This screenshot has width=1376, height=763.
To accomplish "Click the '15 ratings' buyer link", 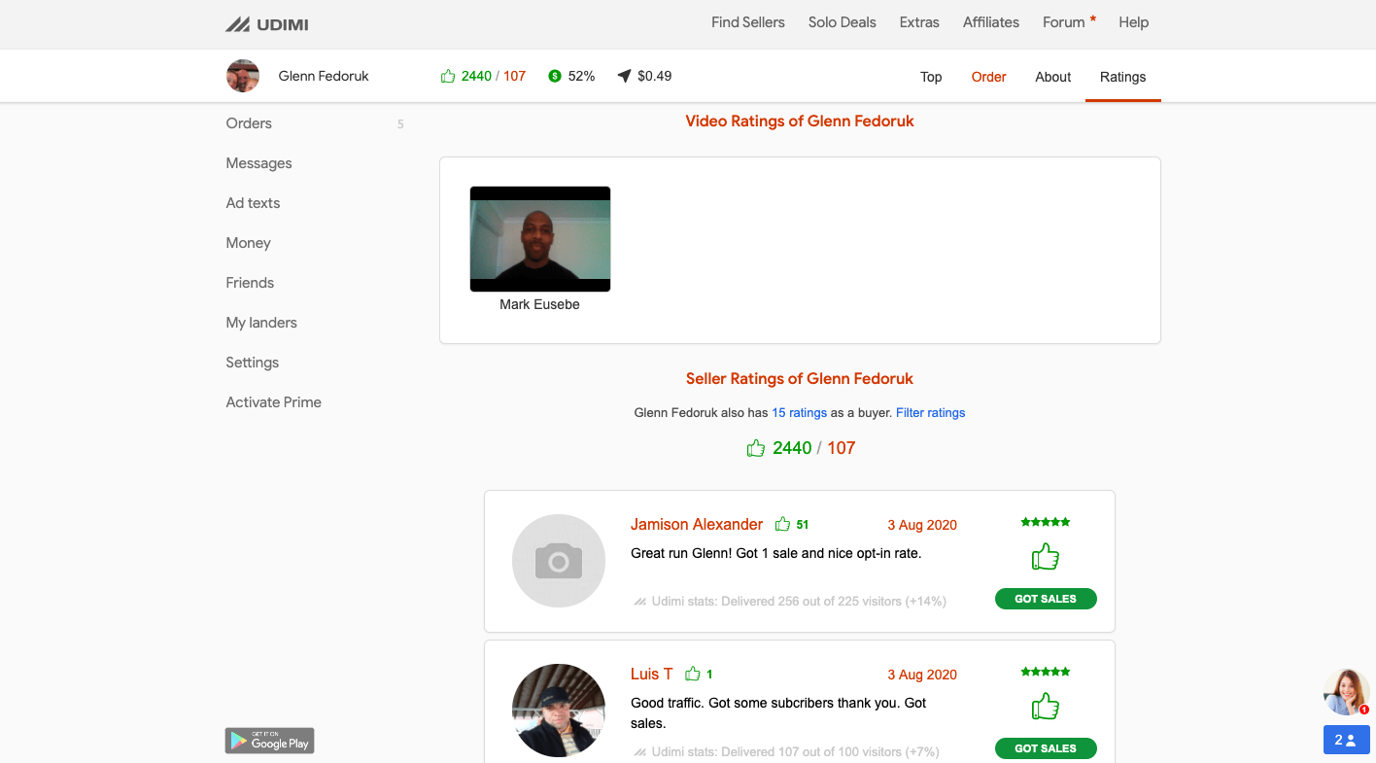I will [799, 413].
